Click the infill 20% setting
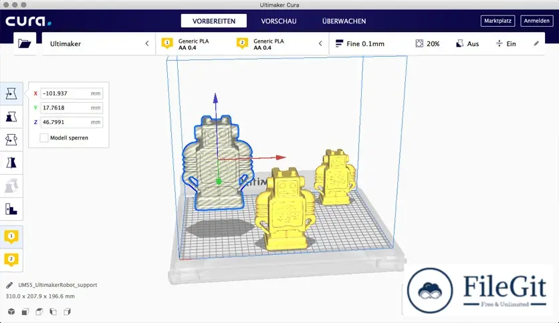Viewport: 559px width, 323px height. [x=427, y=44]
